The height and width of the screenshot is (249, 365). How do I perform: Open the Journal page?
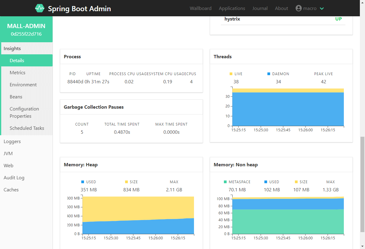coord(260,8)
